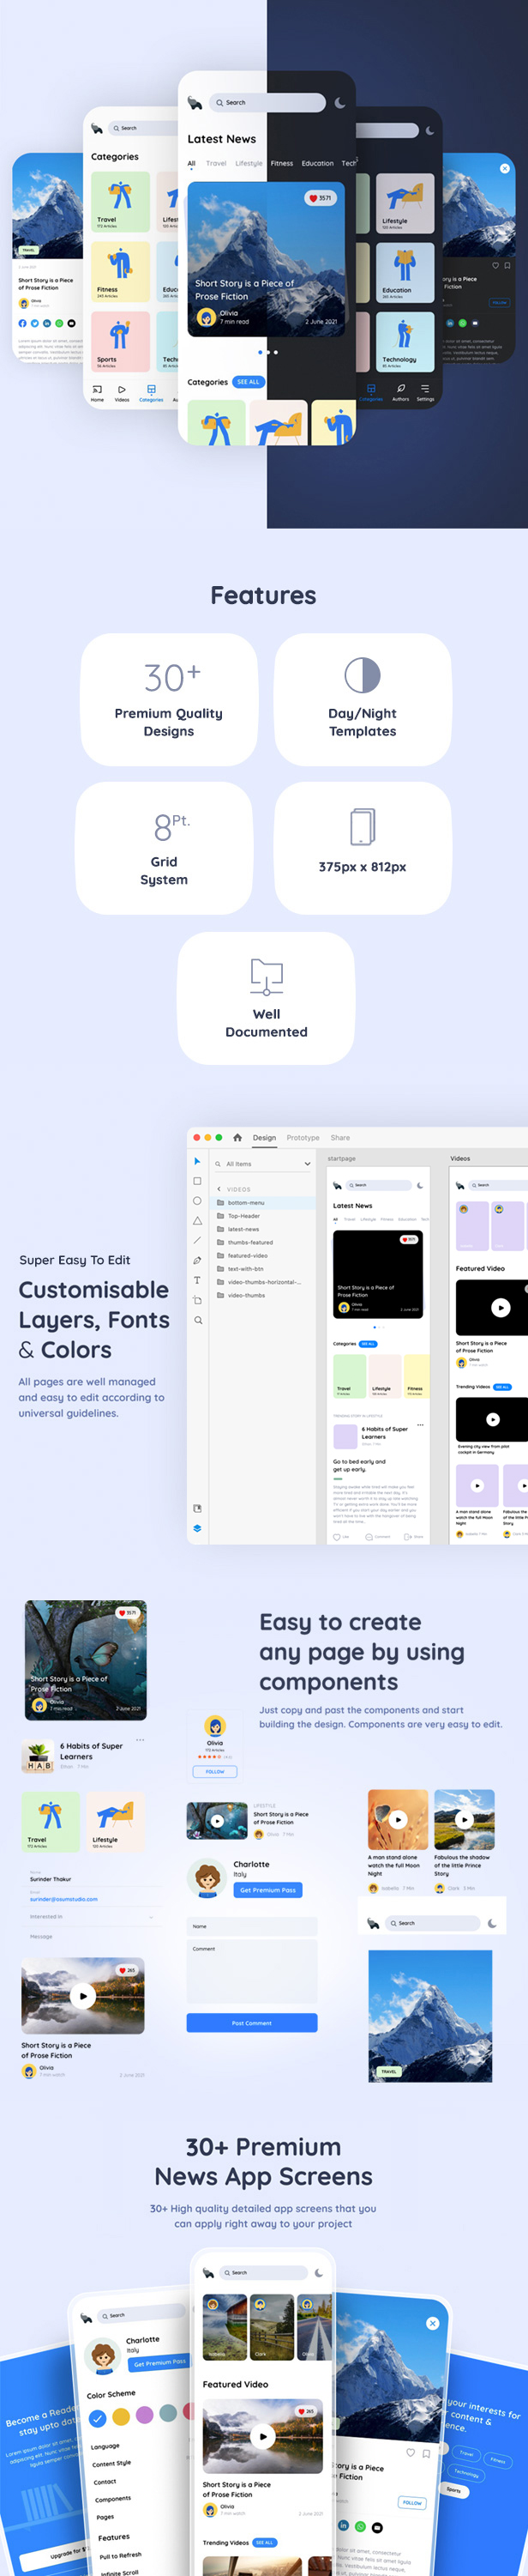The height and width of the screenshot is (2576, 528).
Task: Open the Layers panel icon at toolbar bottom
Action: 196,1528
